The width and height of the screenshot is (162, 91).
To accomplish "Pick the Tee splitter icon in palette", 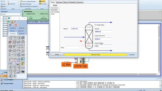I will tap(14, 55).
